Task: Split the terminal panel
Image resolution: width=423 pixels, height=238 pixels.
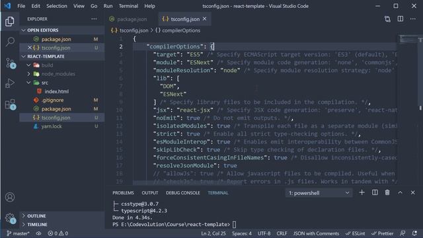Action: point(375,192)
